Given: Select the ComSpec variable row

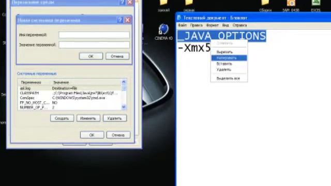Looking at the screenshot, I should coord(70,98).
